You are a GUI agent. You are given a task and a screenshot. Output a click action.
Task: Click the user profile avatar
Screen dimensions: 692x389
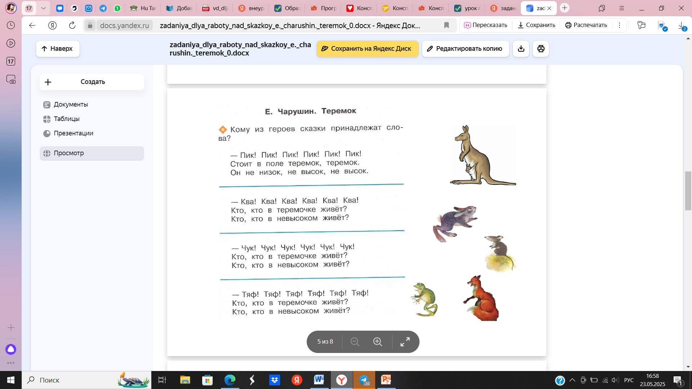click(x=11, y=8)
